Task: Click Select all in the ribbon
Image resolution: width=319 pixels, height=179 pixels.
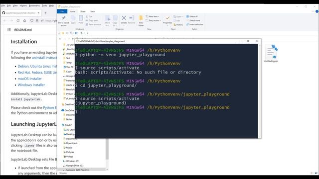Action: [x=192, y=16]
